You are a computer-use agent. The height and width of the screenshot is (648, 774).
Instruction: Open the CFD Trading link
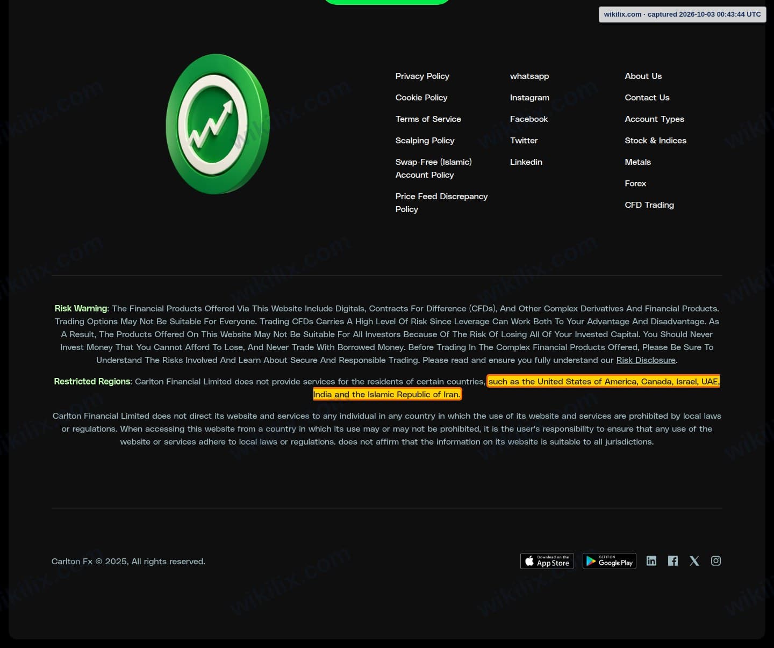[649, 205]
